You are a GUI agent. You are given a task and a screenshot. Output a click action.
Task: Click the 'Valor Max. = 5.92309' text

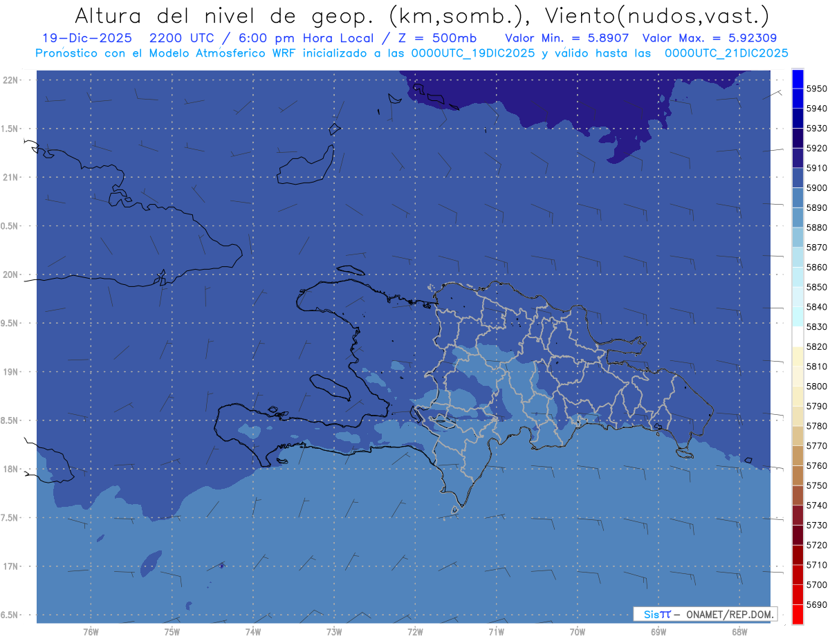pos(709,38)
